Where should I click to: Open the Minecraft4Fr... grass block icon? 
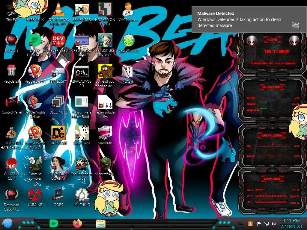(105, 167)
